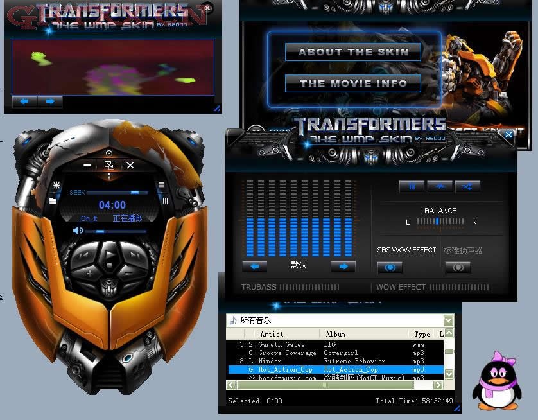This screenshot has height=420, width=538.
Task: Click the Autobot logo on the player
Action: coord(109,286)
